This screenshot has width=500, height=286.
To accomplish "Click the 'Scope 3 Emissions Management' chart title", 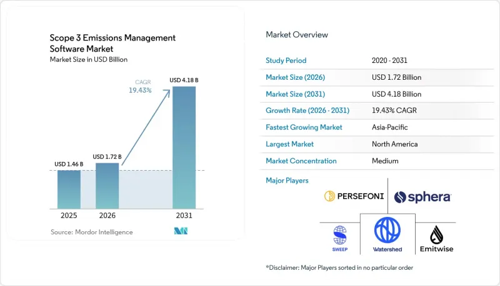I will [x=112, y=38].
